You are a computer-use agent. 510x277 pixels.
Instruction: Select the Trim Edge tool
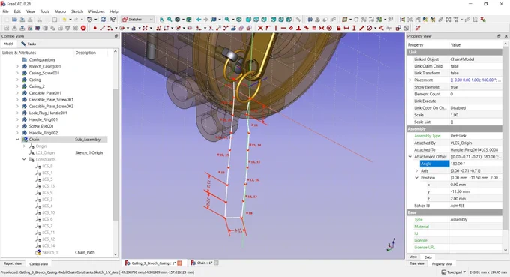(x=211, y=28)
